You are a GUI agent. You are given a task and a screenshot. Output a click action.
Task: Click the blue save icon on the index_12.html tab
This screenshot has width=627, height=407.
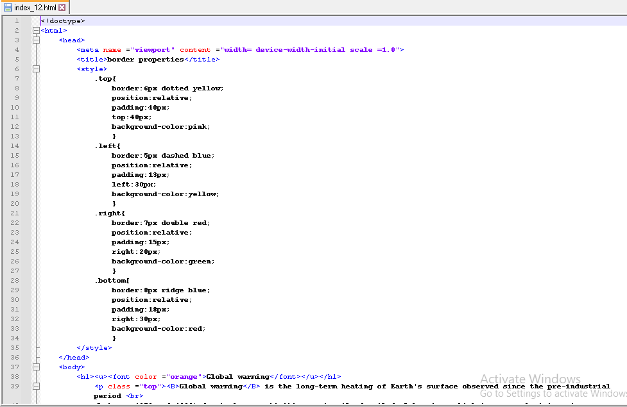[8, 7]
